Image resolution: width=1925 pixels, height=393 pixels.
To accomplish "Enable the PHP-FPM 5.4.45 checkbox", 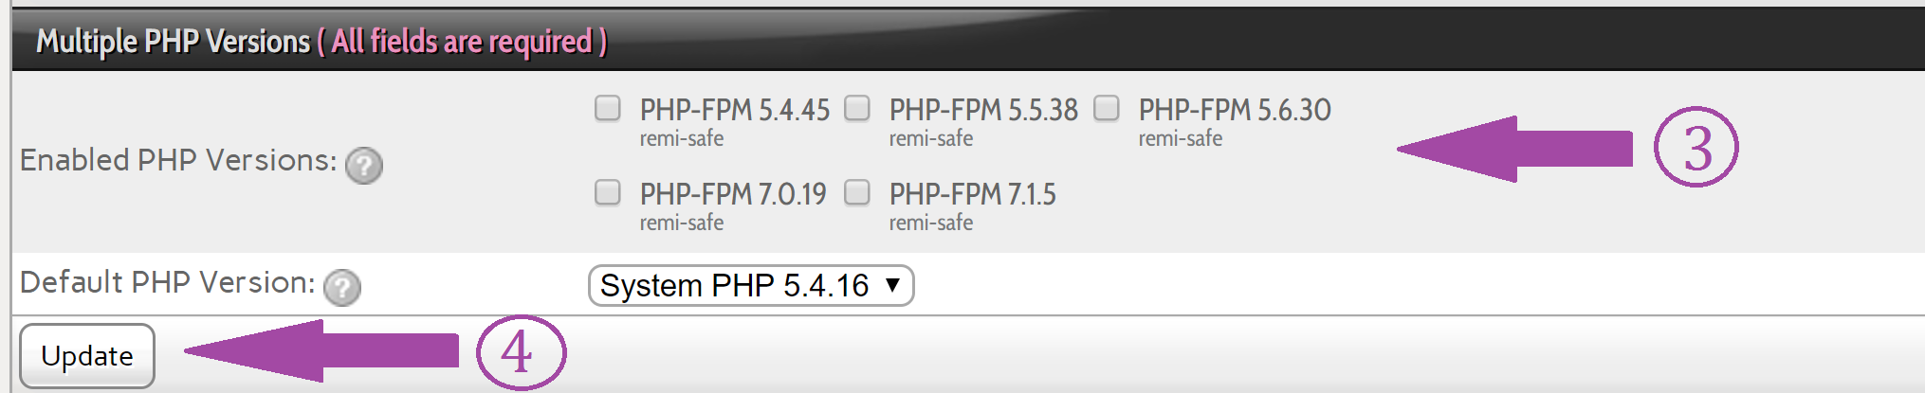I will tap(608, 108).
